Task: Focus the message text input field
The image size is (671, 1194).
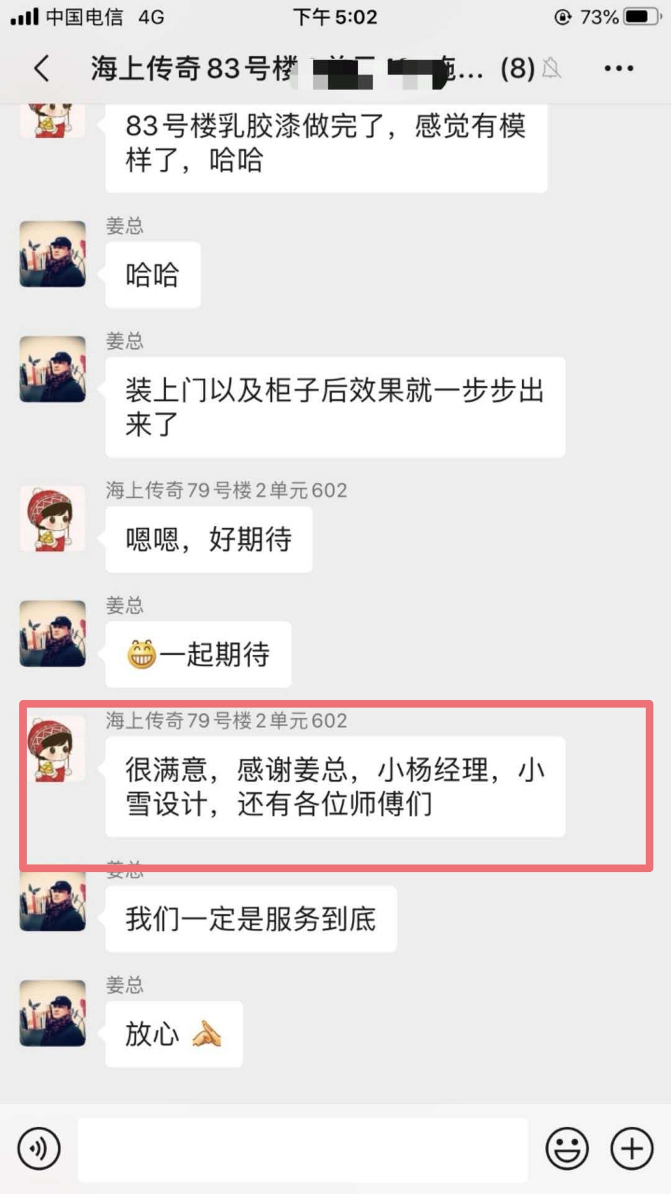Action: coord(303,1149)
